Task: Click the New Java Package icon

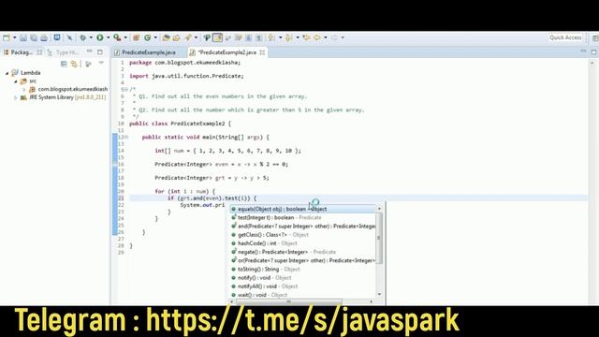Action: [x=136, y=37]
